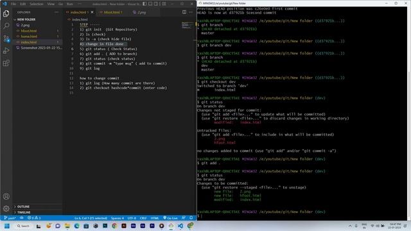This screenshot has height=231, width=411.
Task: Close the index.html editor tab
Action: coord(92,12)
